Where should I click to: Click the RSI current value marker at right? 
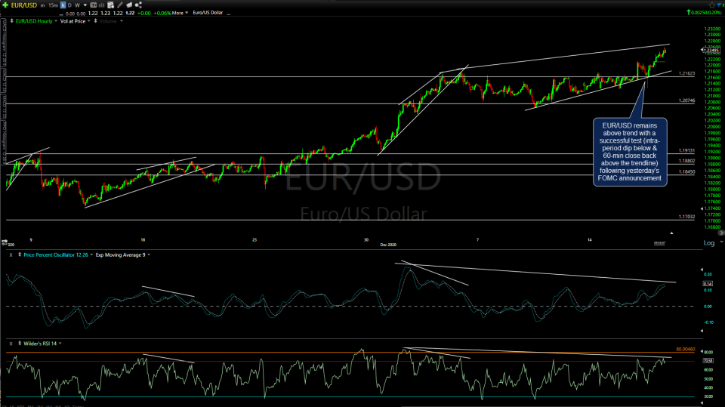click(x=708, y=360)
